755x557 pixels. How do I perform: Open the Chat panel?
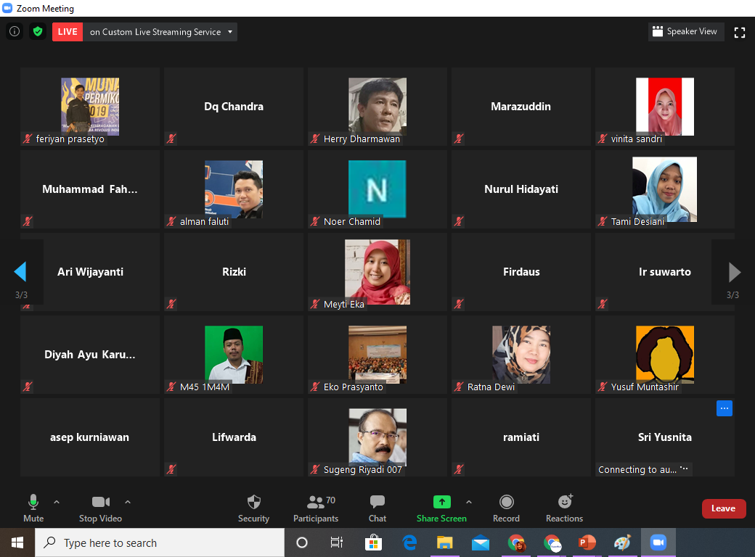[377, 508]
